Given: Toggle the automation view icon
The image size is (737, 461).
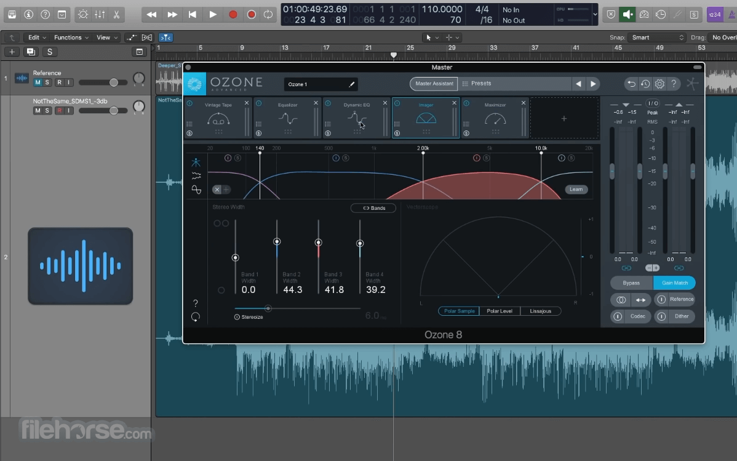Looking at the screenshot, I should coord(132,37).
